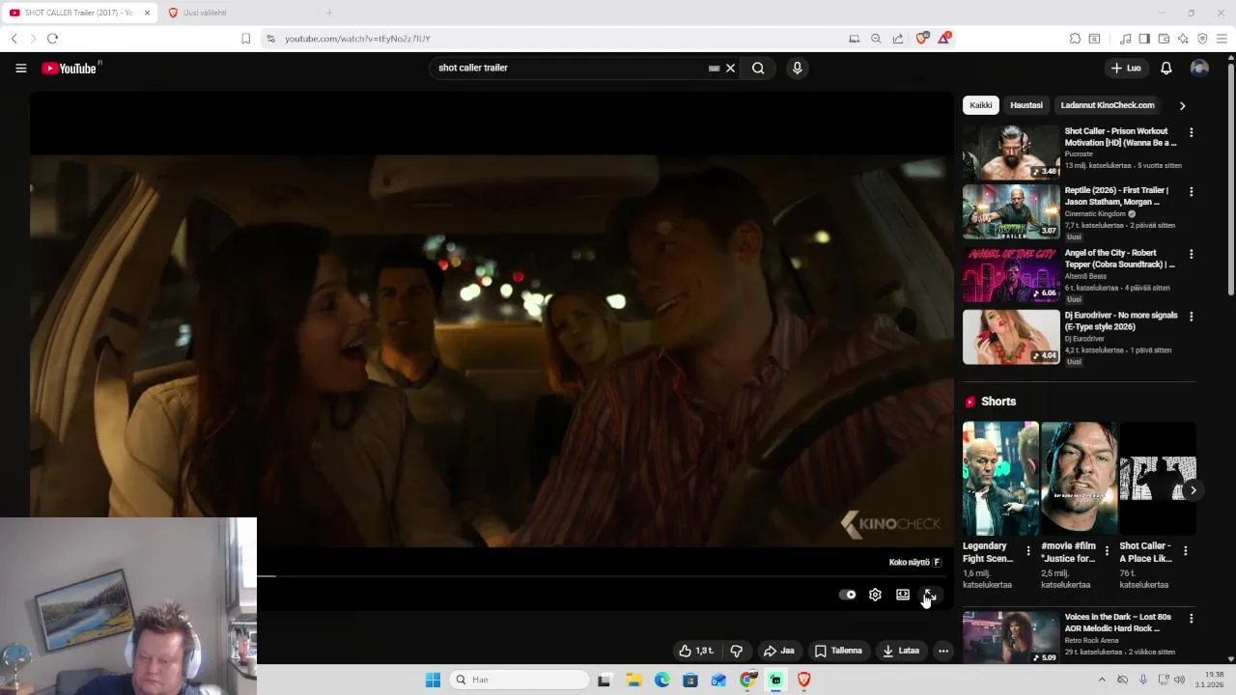Open the Justice for short thumbnail
Image resolution: width=1236 pixels, height=695 pixels.
pyautogui.click(x=1079, y=479)
